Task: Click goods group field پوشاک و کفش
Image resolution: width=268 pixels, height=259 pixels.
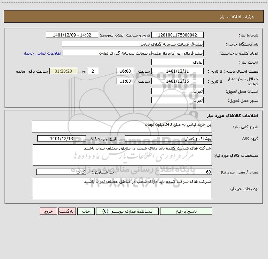Action: tap(168, 138)
